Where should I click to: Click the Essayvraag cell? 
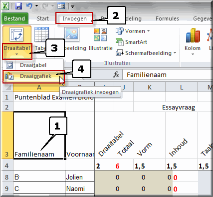pos(179,107)
